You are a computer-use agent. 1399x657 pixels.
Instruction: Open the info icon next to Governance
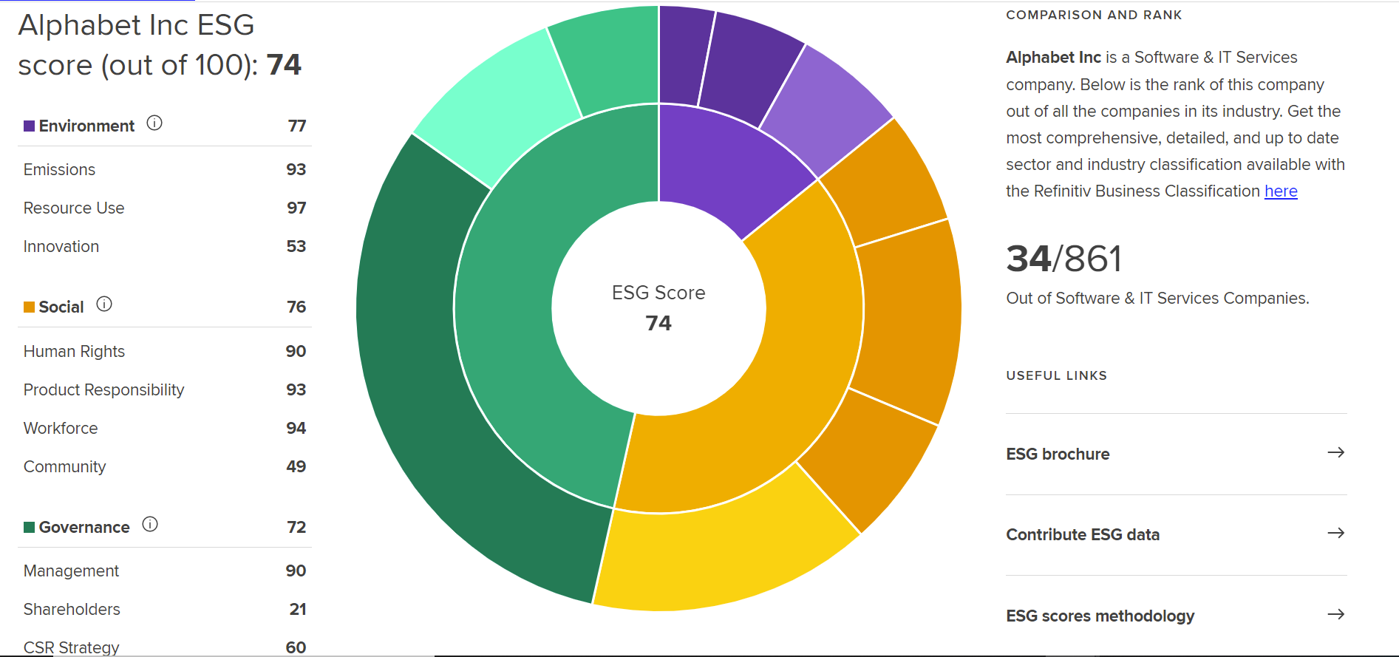tap(150, 525)
